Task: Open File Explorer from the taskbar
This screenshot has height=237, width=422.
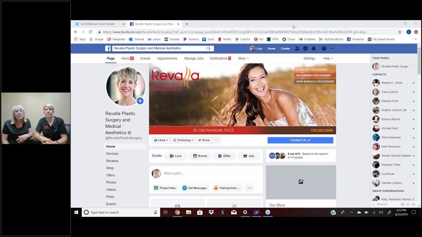Action: point(189,212)
